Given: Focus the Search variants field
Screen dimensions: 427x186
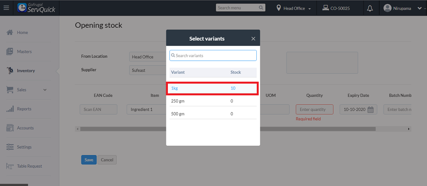Looking at the screenshot, I should [x=213, y=55].
